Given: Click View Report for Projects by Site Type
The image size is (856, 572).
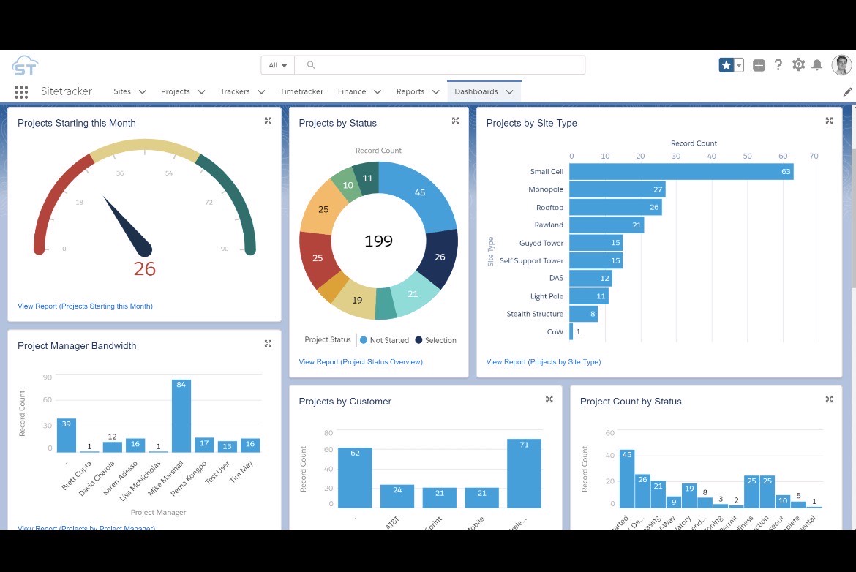Looking at the screenshot, I should pyautogui.click(x=544, y=361).
